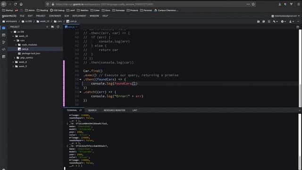Bookmark this page with the star icon
Viewport: 302px width, 170px height.
tap(253, 4)
